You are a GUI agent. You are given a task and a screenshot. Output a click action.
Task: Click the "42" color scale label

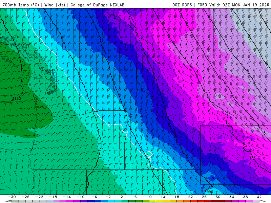point(259,197)
